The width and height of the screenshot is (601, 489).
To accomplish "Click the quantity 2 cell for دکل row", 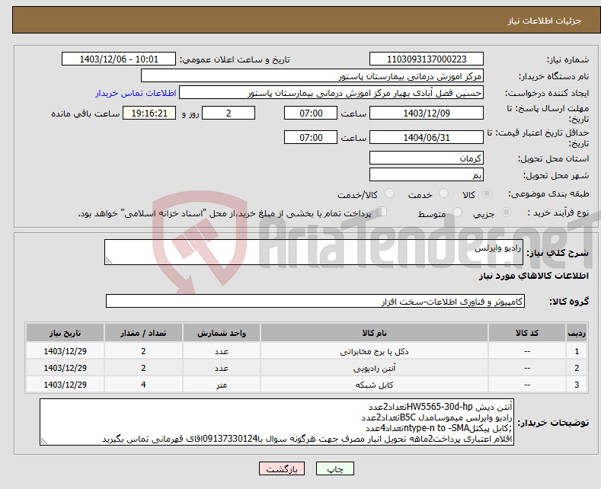I will (143, 351).
